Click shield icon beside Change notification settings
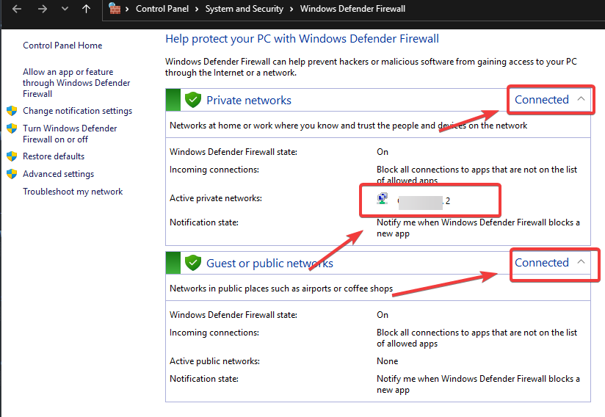Screen dimensions: 605x417 point(12,111)
